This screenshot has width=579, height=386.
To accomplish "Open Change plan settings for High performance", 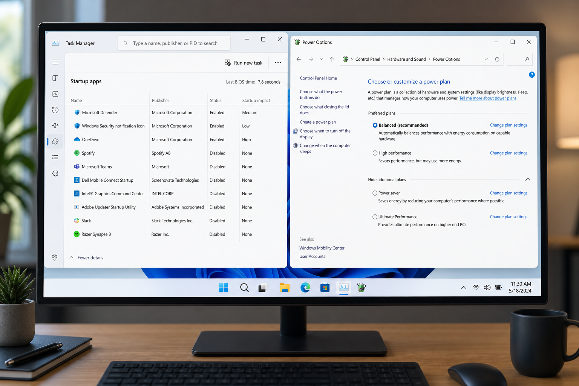I will click(x=509, y=153).
